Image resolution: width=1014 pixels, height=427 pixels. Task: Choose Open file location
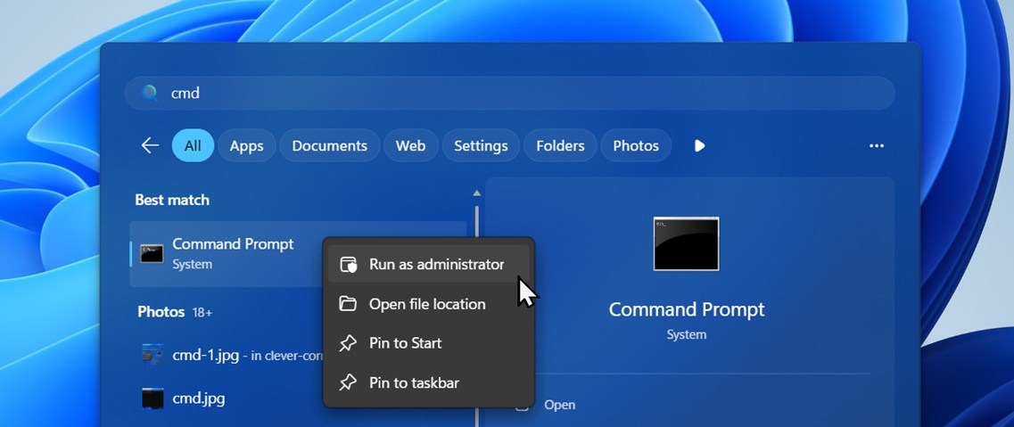(429, 304)
